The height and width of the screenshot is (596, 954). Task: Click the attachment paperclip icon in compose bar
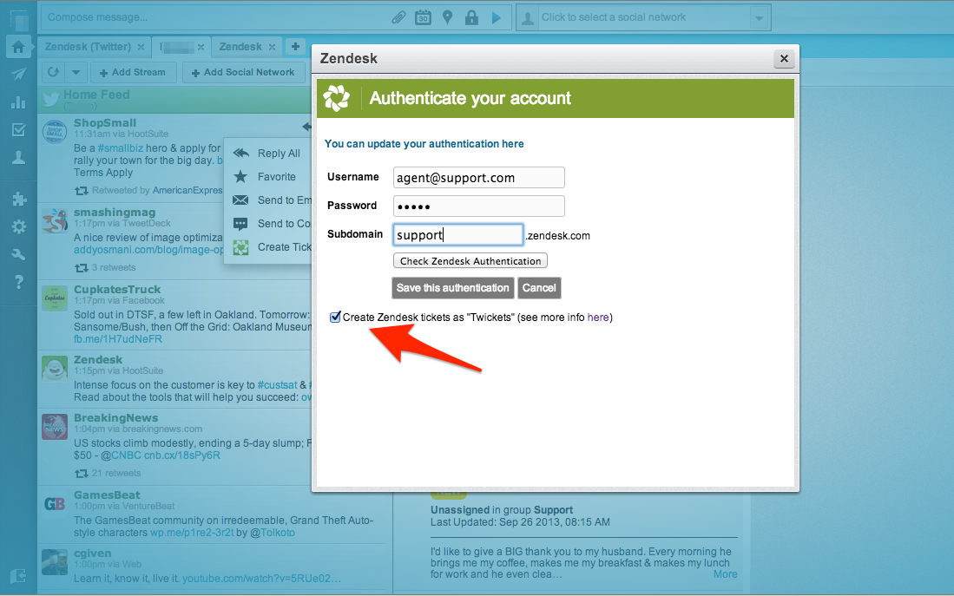tap(398, 17)
